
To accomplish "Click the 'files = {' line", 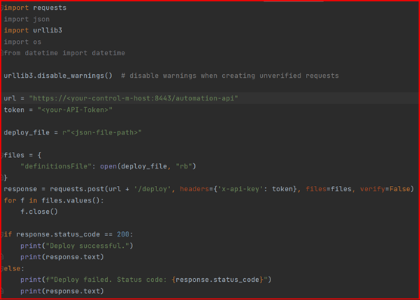I will click(23, 155).
